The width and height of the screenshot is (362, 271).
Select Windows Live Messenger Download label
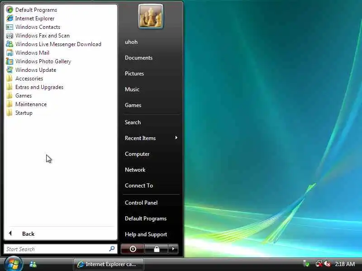click(x=58, y=44)
